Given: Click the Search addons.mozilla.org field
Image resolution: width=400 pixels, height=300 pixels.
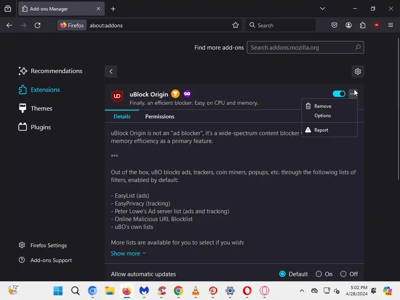Looking at the screenshot, I should point(305,47).
